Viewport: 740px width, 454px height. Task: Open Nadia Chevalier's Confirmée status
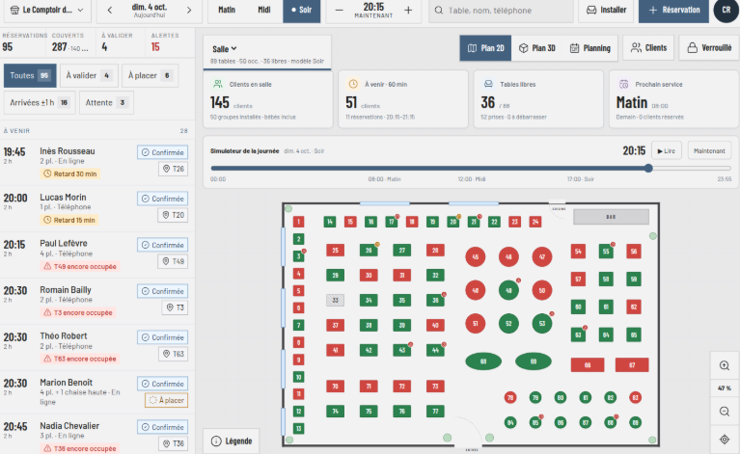coord(163,427)
